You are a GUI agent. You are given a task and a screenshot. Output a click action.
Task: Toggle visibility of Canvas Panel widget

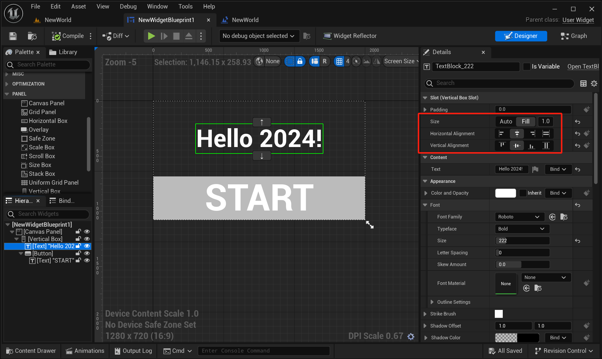tap(87, 232)
